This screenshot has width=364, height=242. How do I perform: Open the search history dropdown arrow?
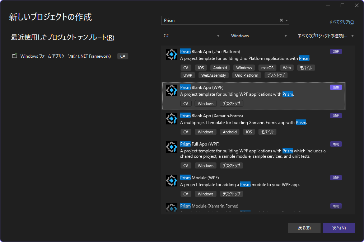tap(287, 20)
